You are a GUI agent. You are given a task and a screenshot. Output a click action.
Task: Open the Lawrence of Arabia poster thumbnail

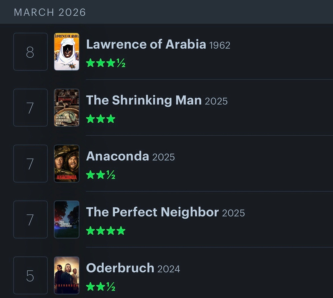(67, 52)
